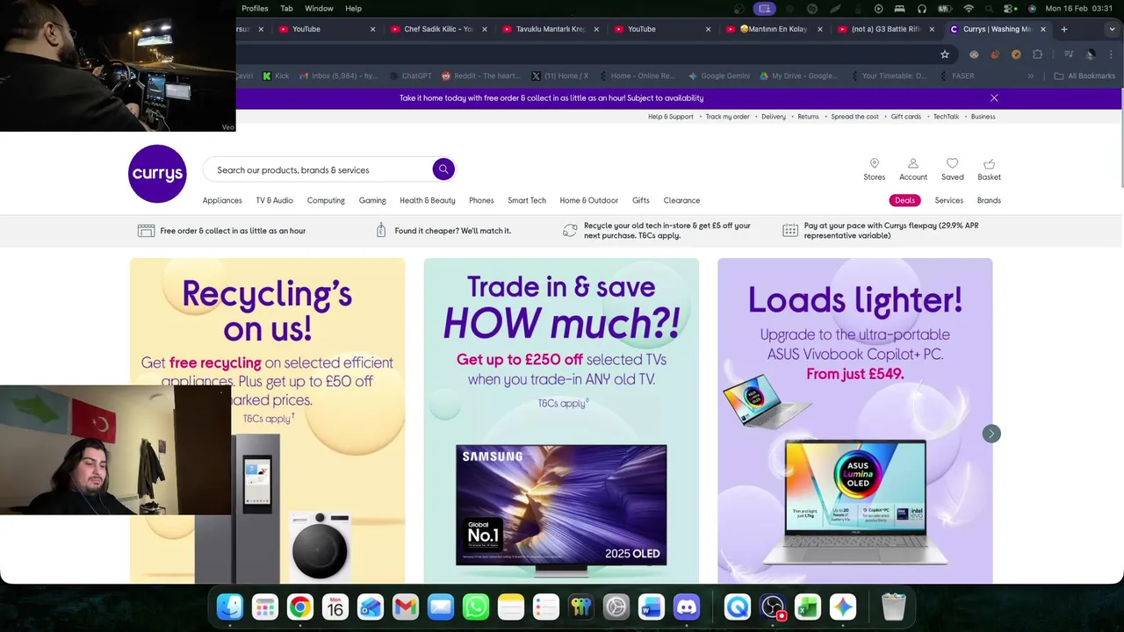1124x632 pixels.
Task: Open the Stores locator icon
Action: coord(875,169)
